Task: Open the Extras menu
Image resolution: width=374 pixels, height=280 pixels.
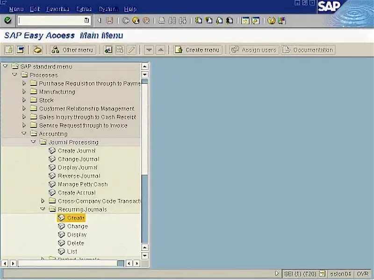Action: tap(84, 9)
